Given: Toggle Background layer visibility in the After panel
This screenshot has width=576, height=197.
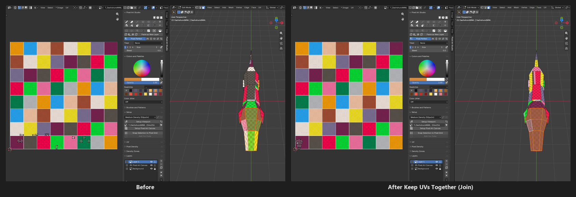Looking at the screenshot, I should [436, 169].
